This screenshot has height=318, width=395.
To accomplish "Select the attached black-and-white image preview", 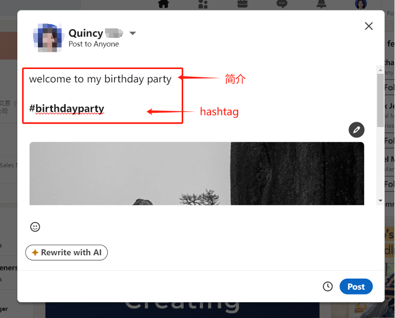I will click(x=197, y=173).
